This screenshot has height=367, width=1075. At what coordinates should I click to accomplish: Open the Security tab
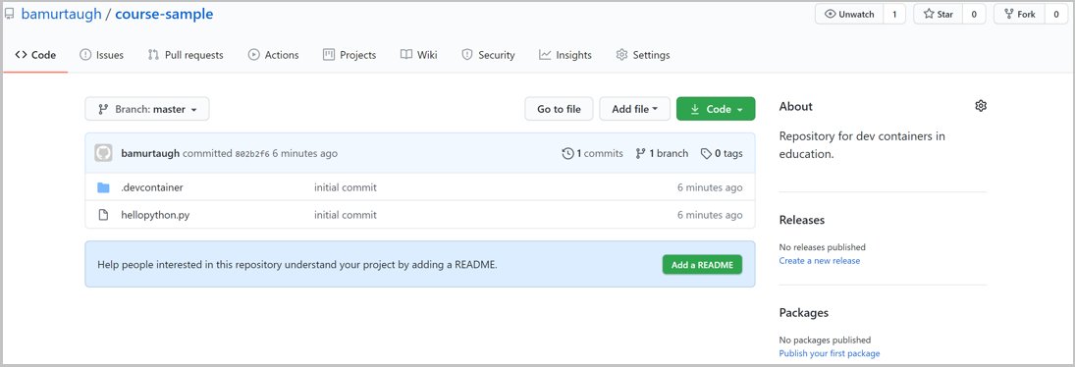click(488, 55)
